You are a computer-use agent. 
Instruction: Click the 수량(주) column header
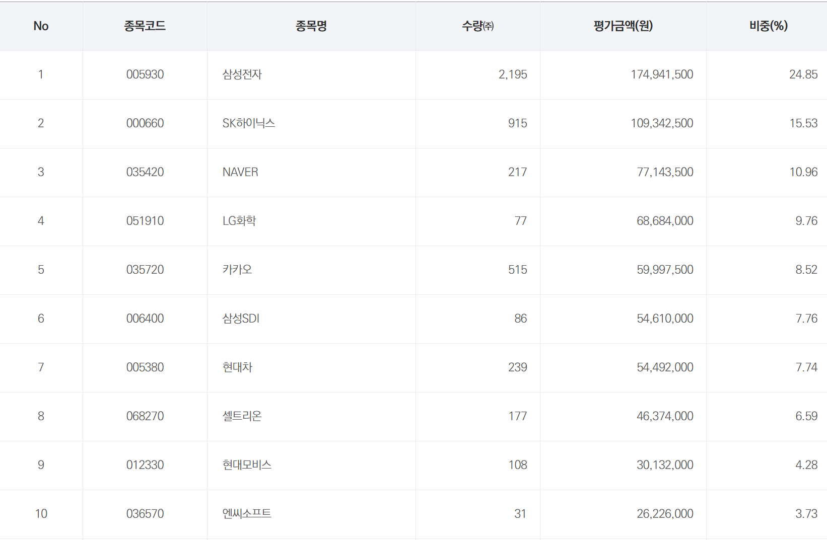pyautogui.click(x=477, y=26)
